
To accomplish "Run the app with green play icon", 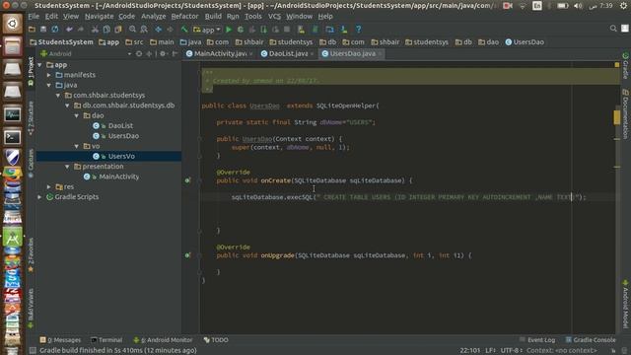I will point(229,30).
